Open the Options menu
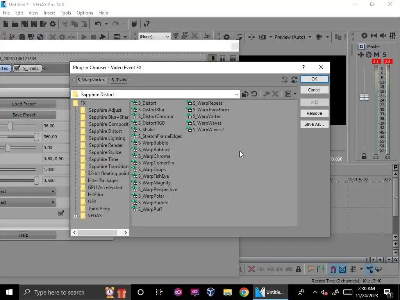The height and width of the screenshot is (300, 400). 85,13
